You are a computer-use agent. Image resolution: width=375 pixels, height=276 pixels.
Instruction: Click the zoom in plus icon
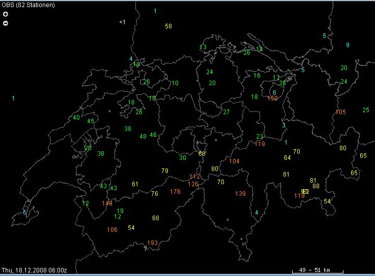pyautogui.click(x=6, y=14)
